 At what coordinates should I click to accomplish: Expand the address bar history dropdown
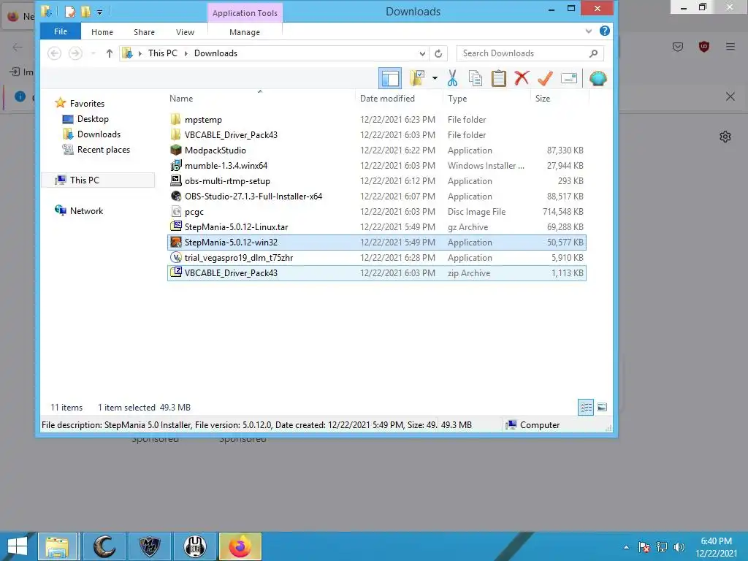pos(422,53)
